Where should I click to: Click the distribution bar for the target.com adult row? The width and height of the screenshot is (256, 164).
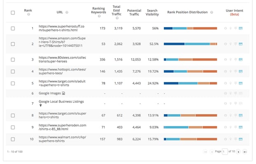[191, 83]
